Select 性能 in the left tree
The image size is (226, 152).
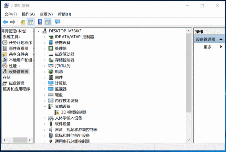tap(13, 66)
